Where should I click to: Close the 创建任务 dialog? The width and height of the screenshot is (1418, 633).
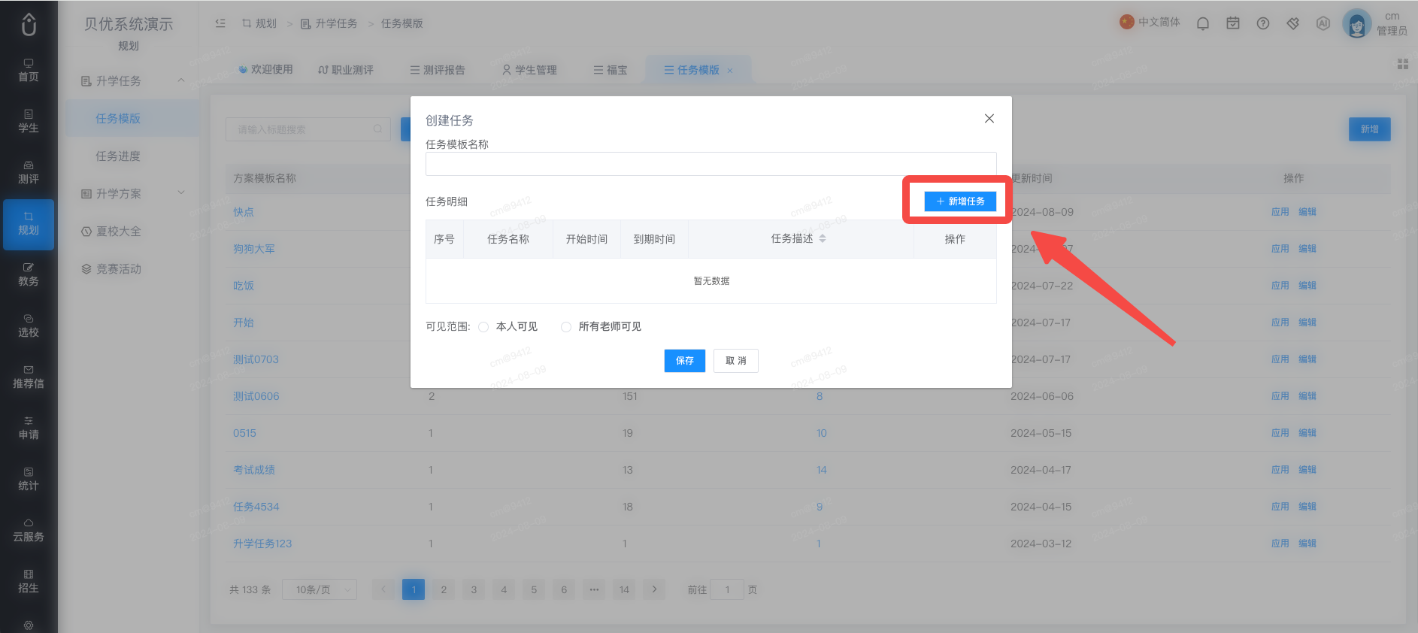click(x=989, y=118)
